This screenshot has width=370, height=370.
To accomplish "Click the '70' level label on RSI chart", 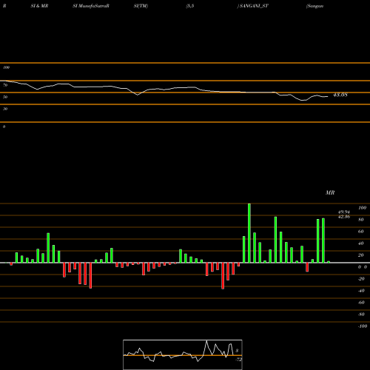I will [5, 85].
